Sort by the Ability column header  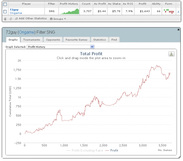(x=156, y=4)
